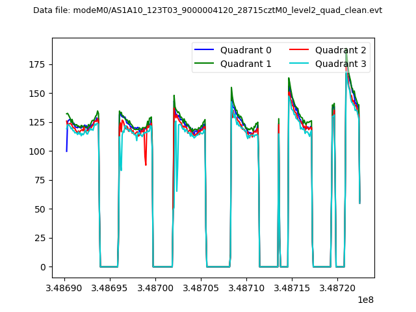Select the Quadrant 1 legend label
This screenshot has height=312, width=416.
(246, 64)
